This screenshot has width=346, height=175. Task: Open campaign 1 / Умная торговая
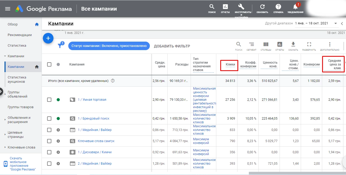tap(92, 100)
